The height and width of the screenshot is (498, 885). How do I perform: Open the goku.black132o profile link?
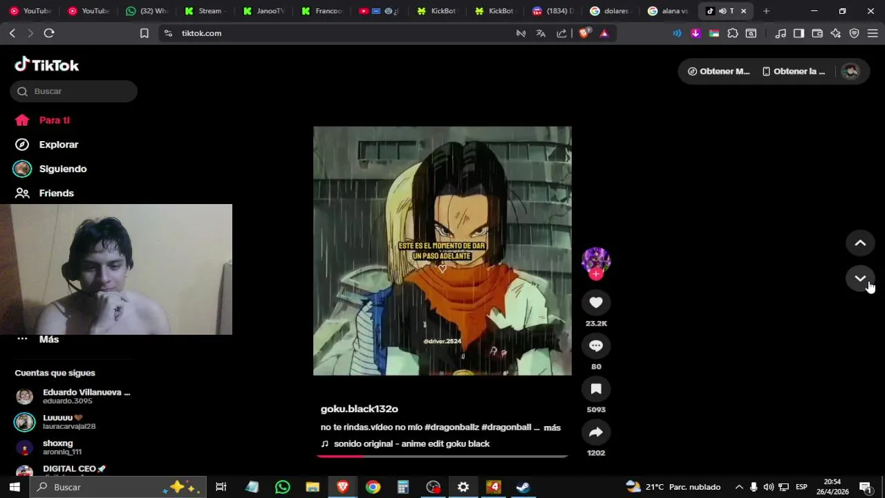click(360, 409)
